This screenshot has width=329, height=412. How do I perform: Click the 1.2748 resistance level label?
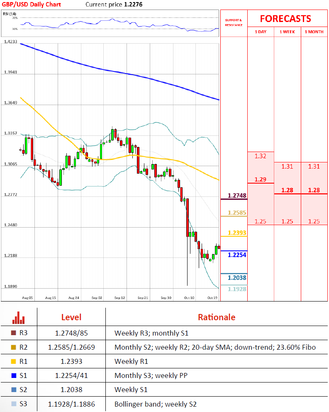(237, 196)
